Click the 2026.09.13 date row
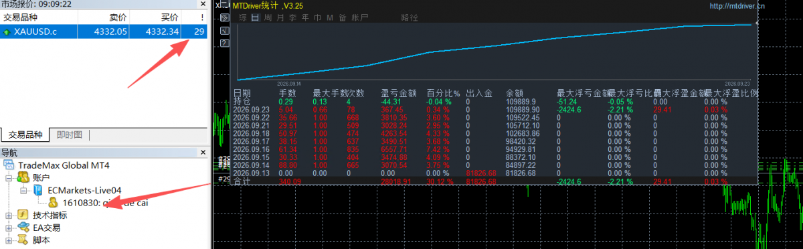The width and height of the screenshot is (803, 249). click(x=251, y=173)
